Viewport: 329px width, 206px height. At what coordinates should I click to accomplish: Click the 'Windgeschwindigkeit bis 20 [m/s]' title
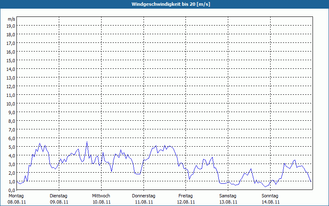pos(171,4)
